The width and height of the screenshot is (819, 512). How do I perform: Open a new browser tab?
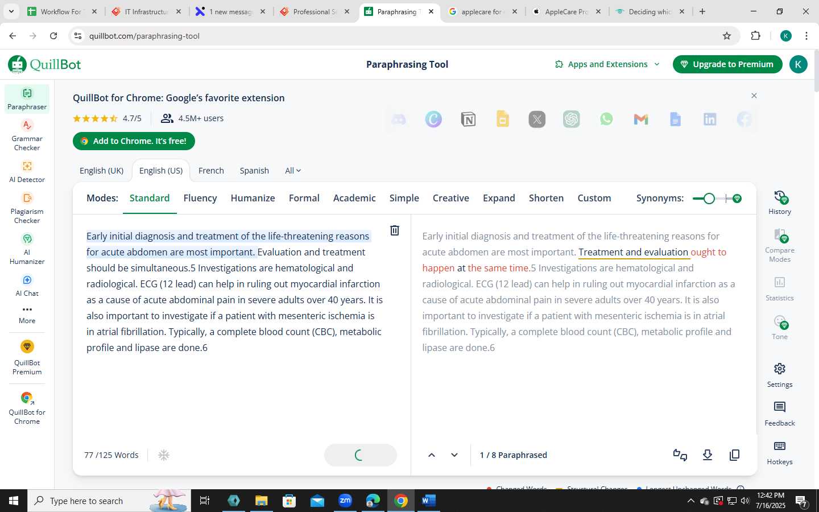coord(702,11)
